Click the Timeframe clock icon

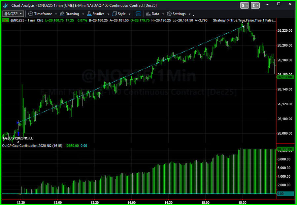31,14
